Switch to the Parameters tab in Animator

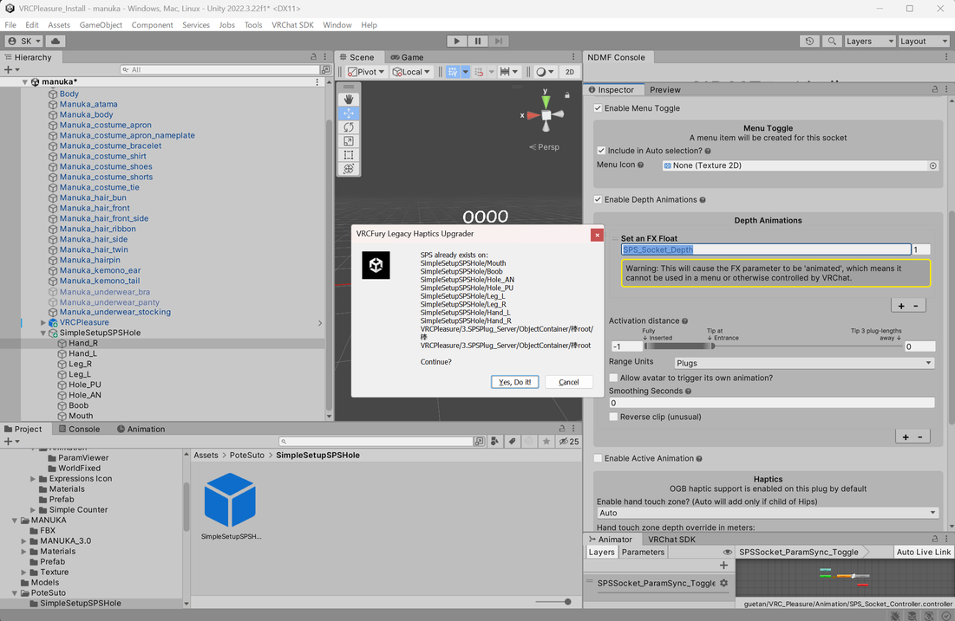click(643, 553)
